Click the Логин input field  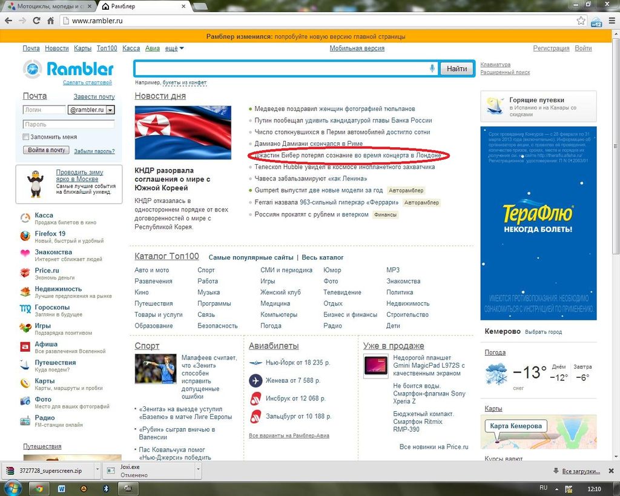tap(44, 110)
